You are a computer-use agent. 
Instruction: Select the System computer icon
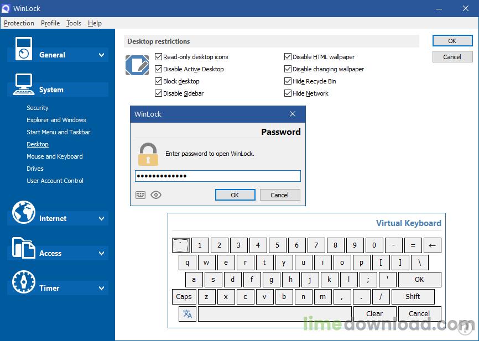tap(24, 84)
